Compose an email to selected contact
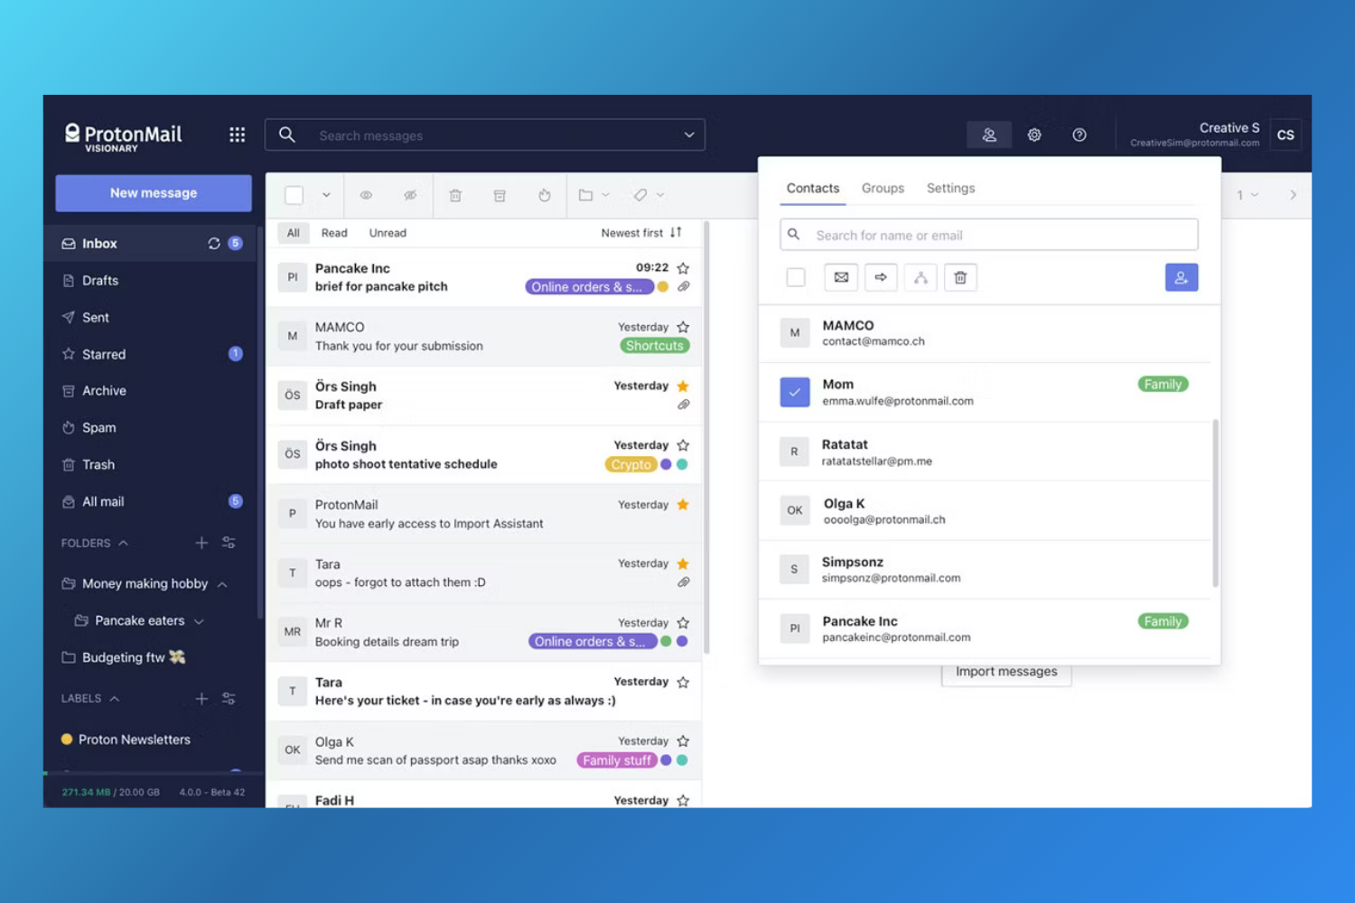This screenshot has width=1355, height=903. pos(840,277)
